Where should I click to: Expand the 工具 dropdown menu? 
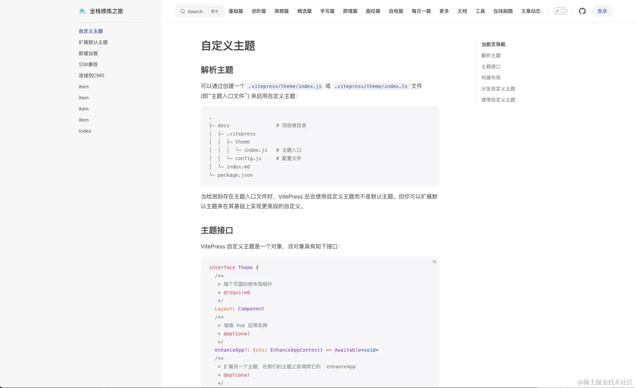480,11
